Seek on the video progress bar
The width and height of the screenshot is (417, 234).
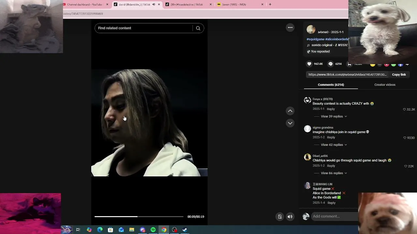coord(139,216)
